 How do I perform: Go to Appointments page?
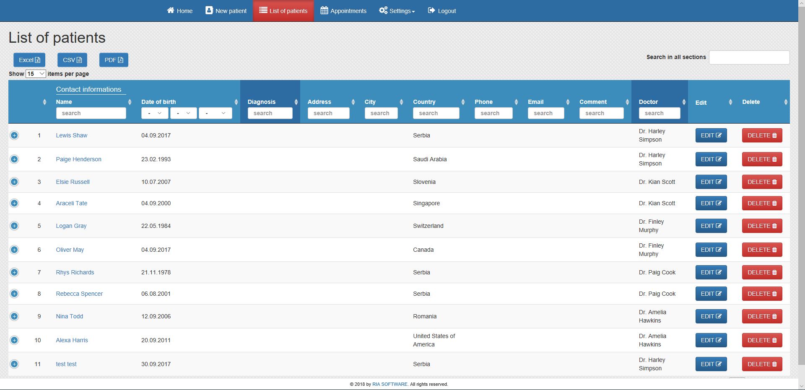343,11
